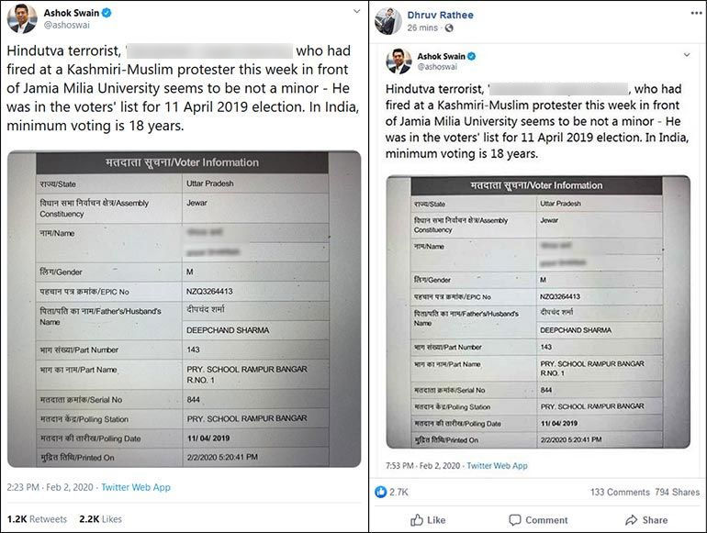View the 1.2K Retweets list

(x=37, y=519)
